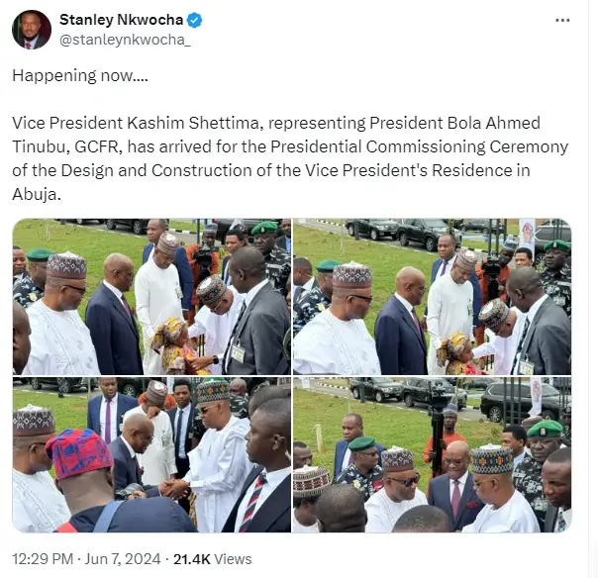Click the "Happening now...." tweet text
598x578 pixels.
tap(80, 75)
